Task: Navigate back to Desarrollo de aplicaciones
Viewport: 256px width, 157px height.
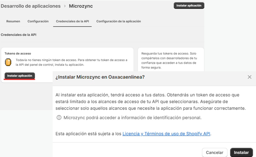Action: click(x=31, y=6)
